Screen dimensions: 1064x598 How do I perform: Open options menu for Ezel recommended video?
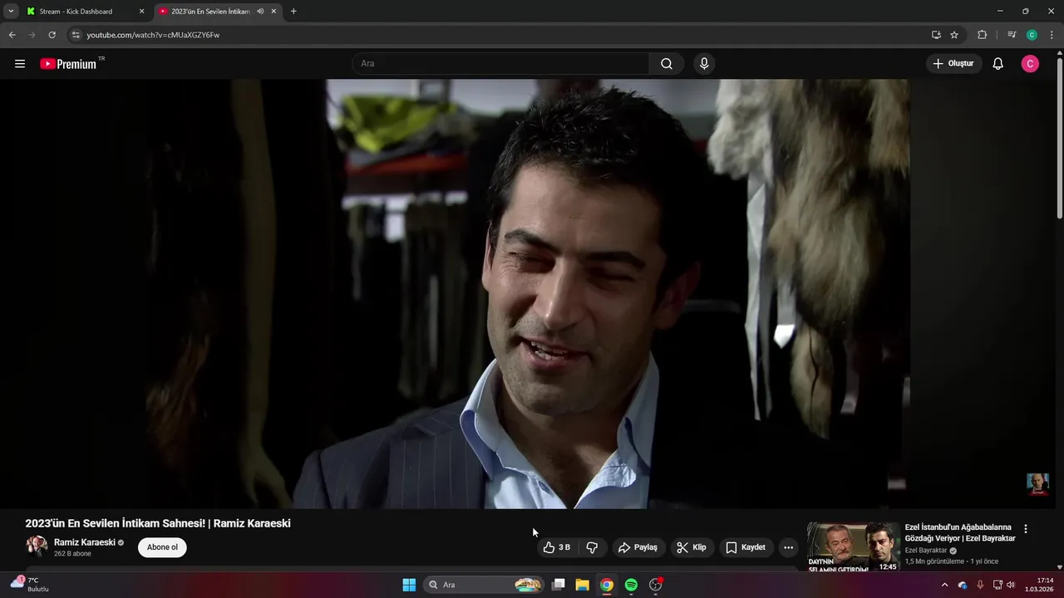[x=1026, y=529]
